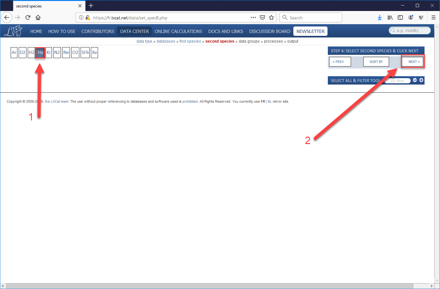Open the SORT BY options
Image resolution: width=440 pixels, height=289 pixels.
(x=376, y=62)
